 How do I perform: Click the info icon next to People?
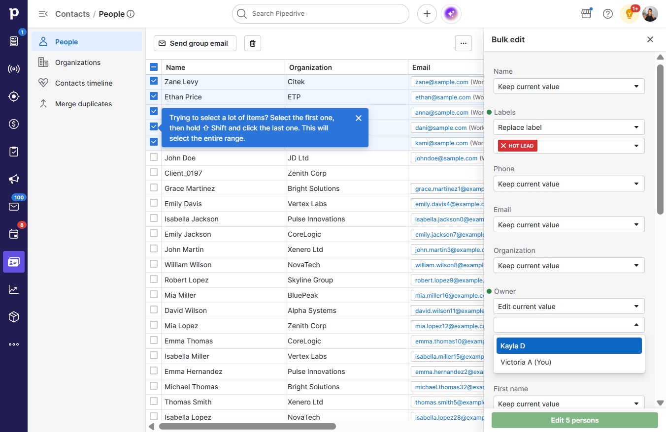click(131, 14)
